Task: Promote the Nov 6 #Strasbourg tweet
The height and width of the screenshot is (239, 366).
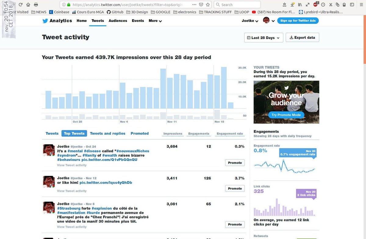Action: (235, 225)
